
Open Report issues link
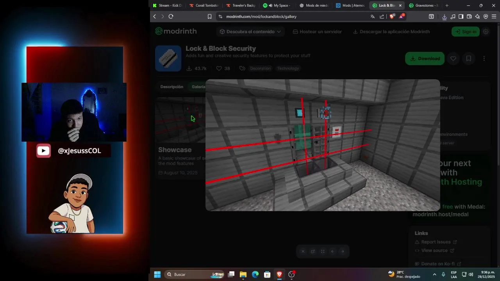pyautogui.click(x=436, y=242)
